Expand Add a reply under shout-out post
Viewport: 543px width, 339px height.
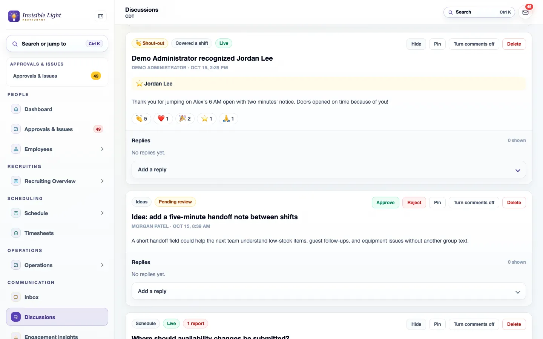328,169
